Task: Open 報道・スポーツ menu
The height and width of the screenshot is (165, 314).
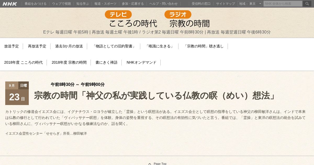Action: pos(105,4)
